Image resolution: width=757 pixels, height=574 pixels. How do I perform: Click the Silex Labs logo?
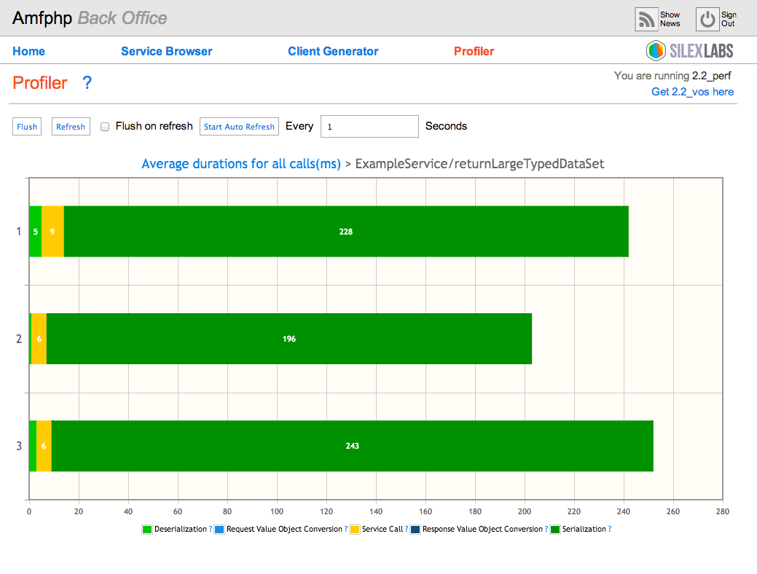coord(689,50)
